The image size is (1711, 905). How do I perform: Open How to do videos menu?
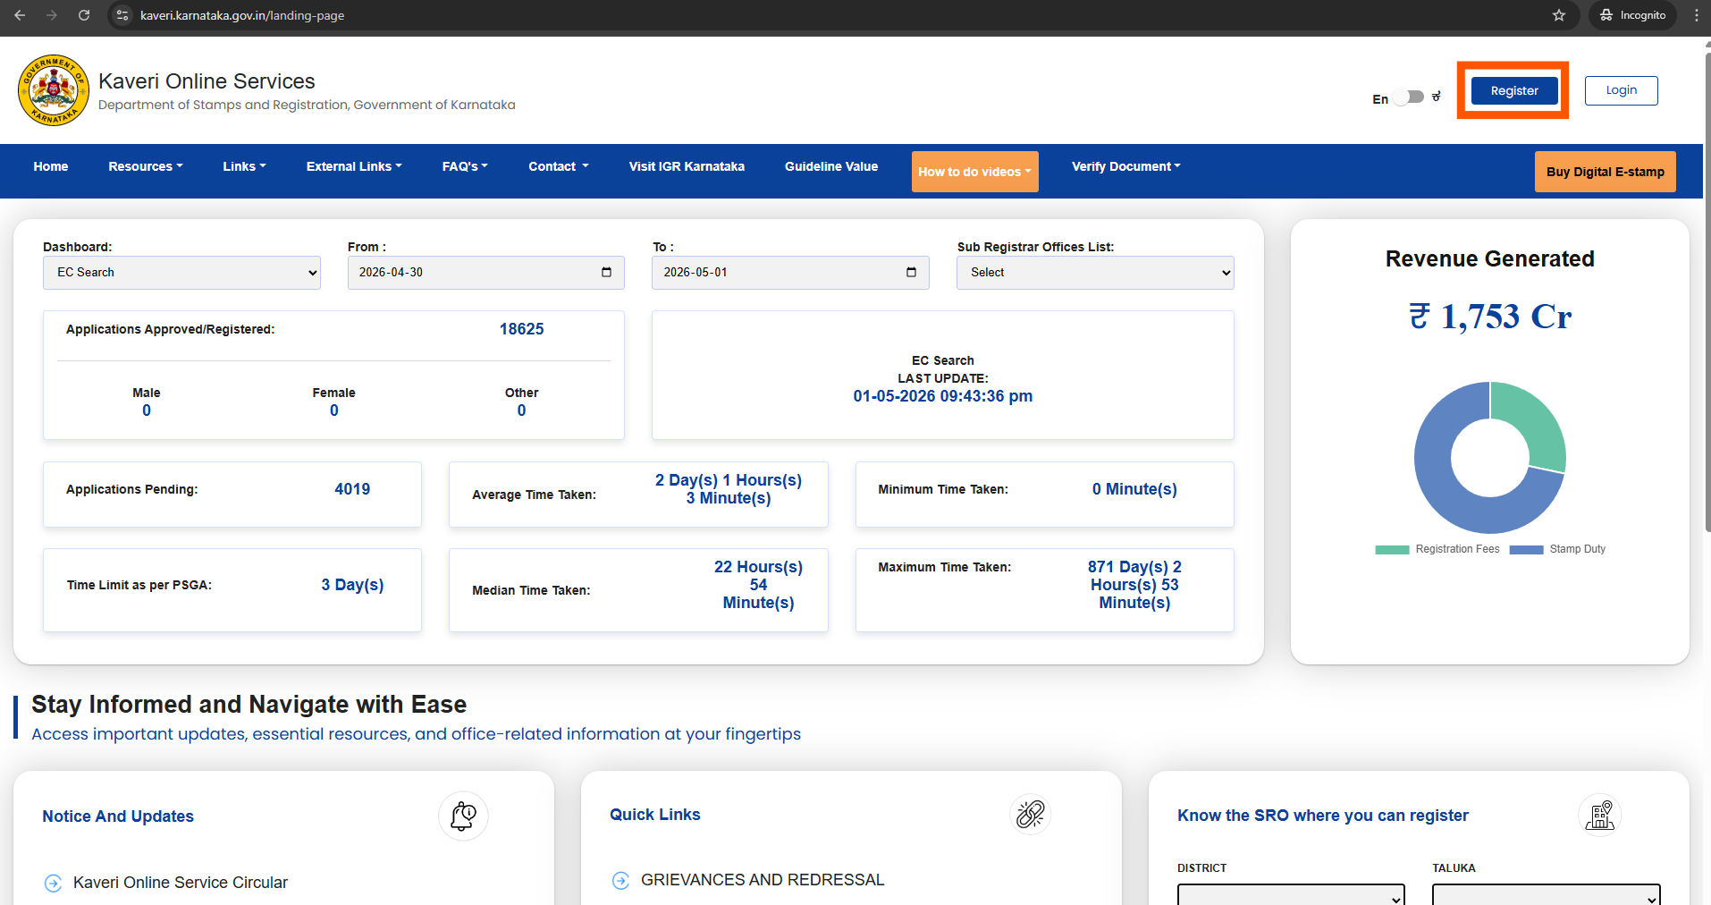pos(974,172)
